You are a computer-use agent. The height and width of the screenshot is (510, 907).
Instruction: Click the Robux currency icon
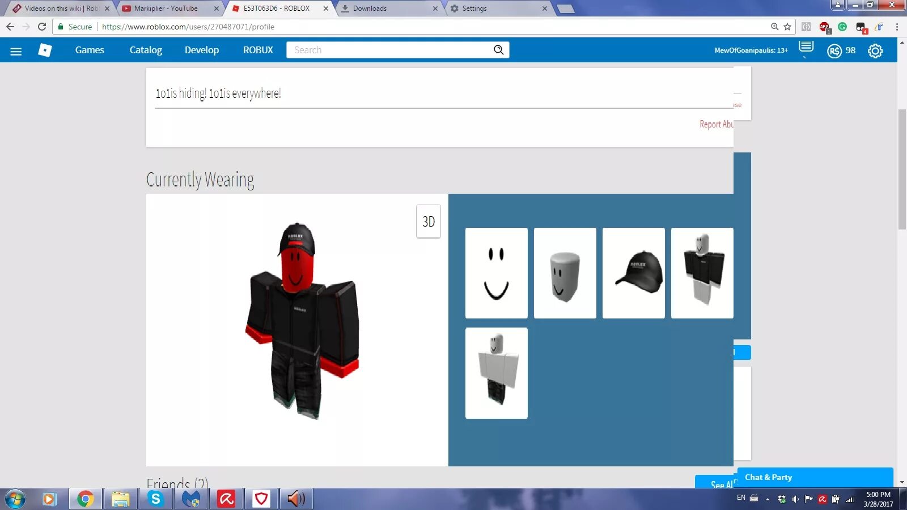834,51
